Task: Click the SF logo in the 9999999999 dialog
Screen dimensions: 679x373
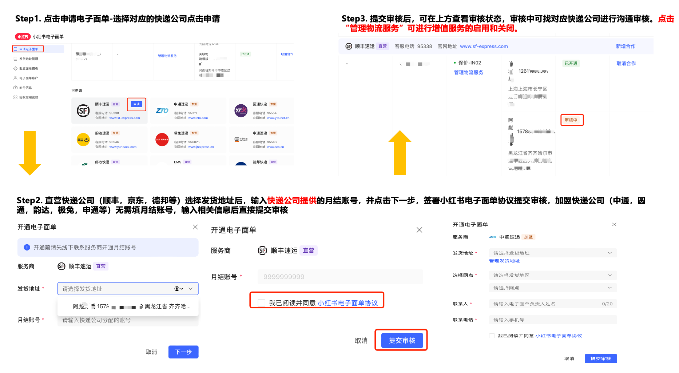Action: pos(262,250)
